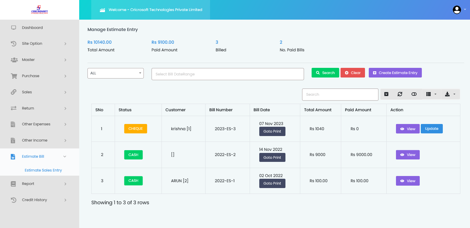Open the Dashboard menu item

(40, 28)
